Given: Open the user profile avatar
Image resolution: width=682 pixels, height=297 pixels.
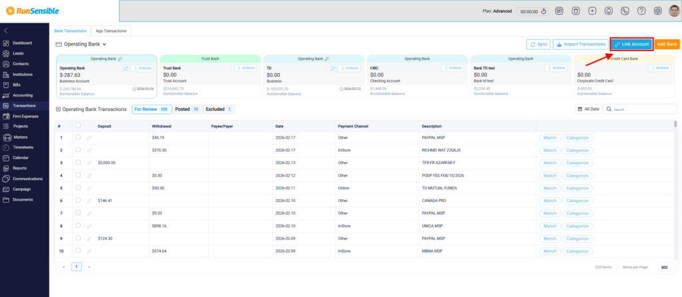Looking at the screenshot, I should pyautogui.click(x=674, y=11).
